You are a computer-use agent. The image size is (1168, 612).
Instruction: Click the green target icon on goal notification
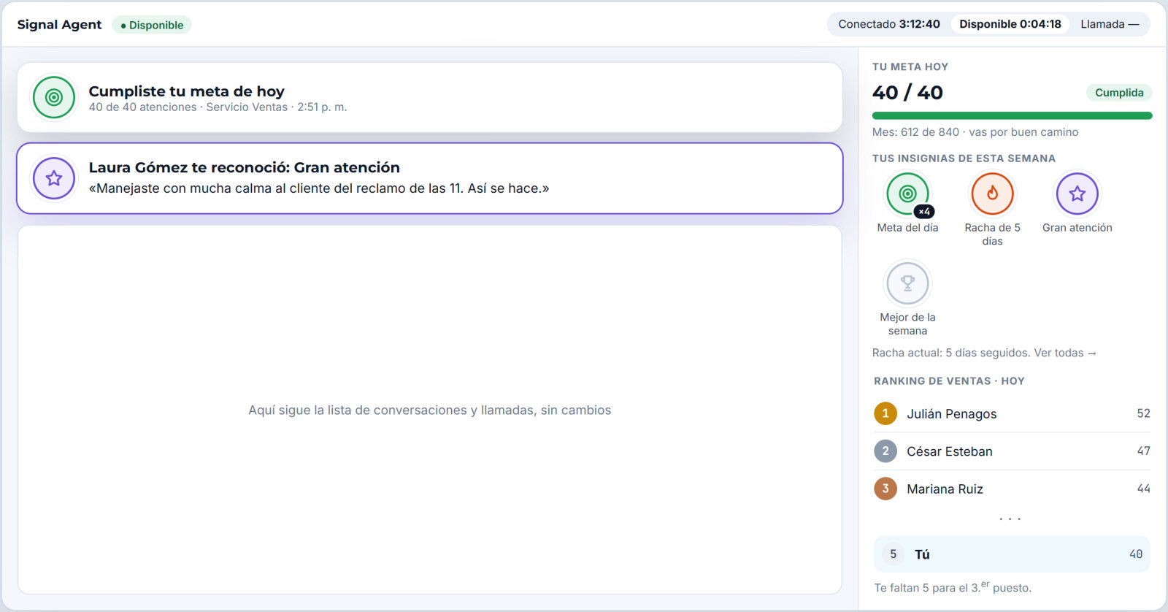point(54,97)
